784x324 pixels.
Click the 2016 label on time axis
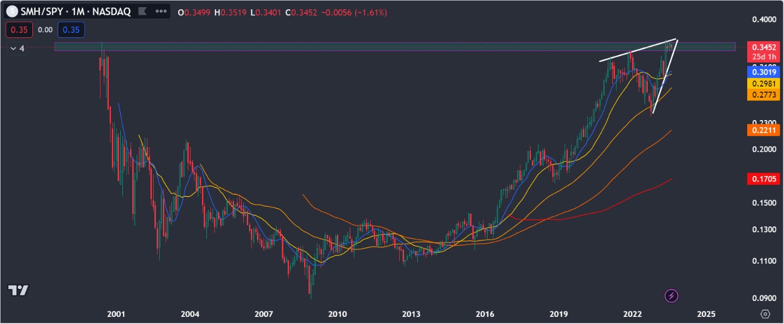click(485, 315)
